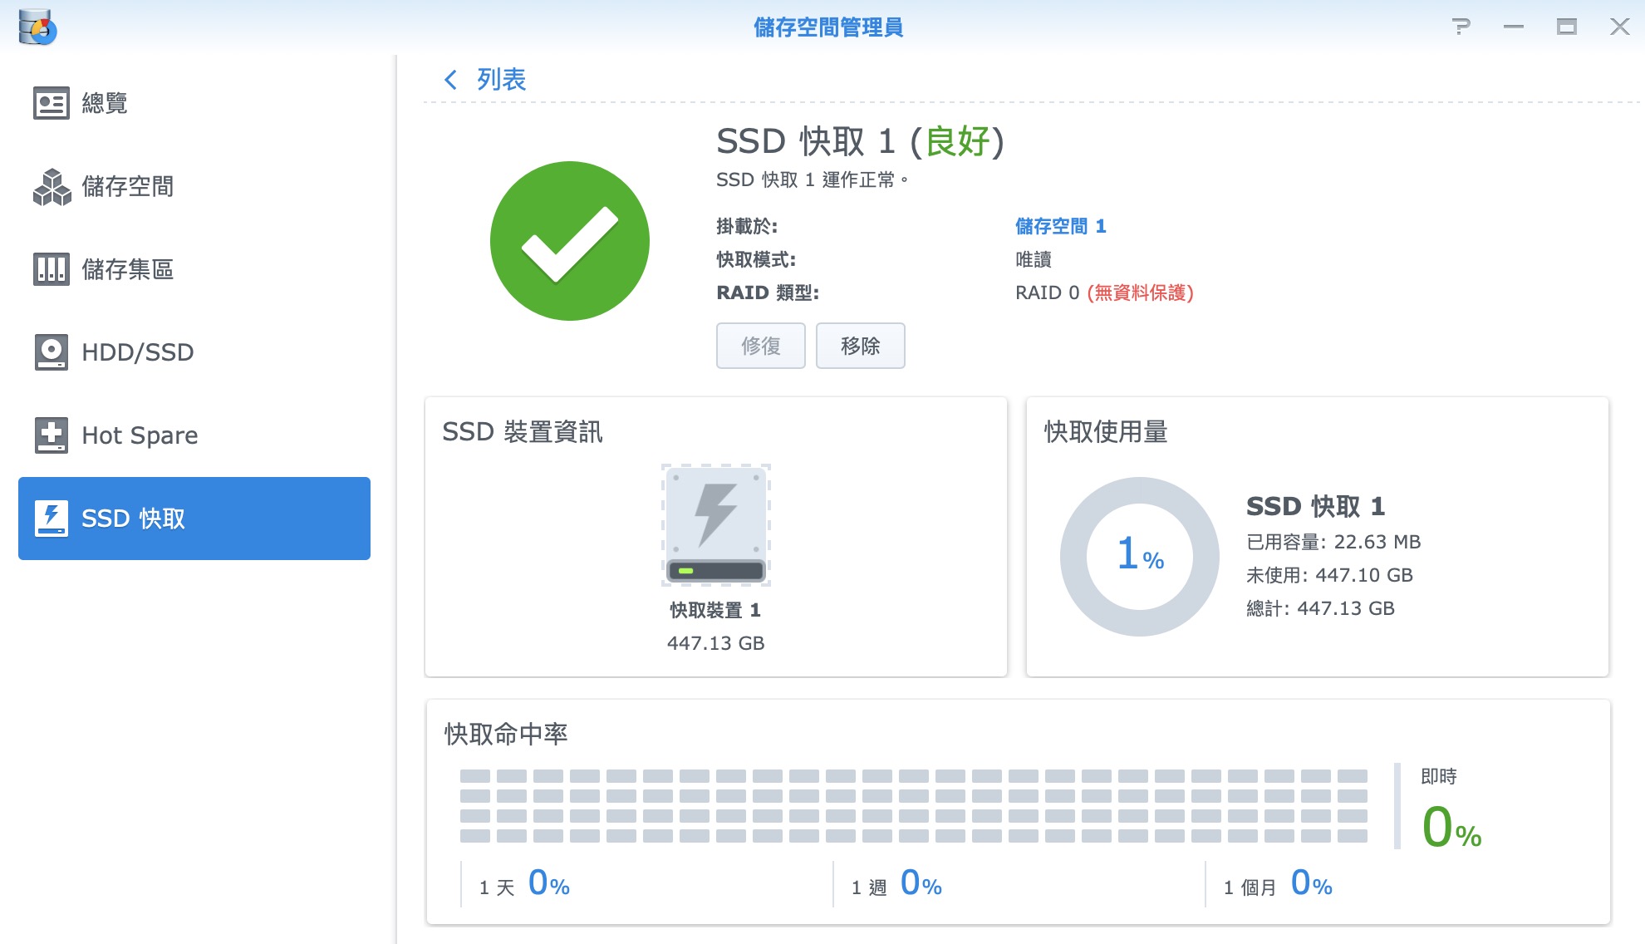Click the 儲存空間 cubes icon
1645x944 pixels.
click(x=52, y=186)
